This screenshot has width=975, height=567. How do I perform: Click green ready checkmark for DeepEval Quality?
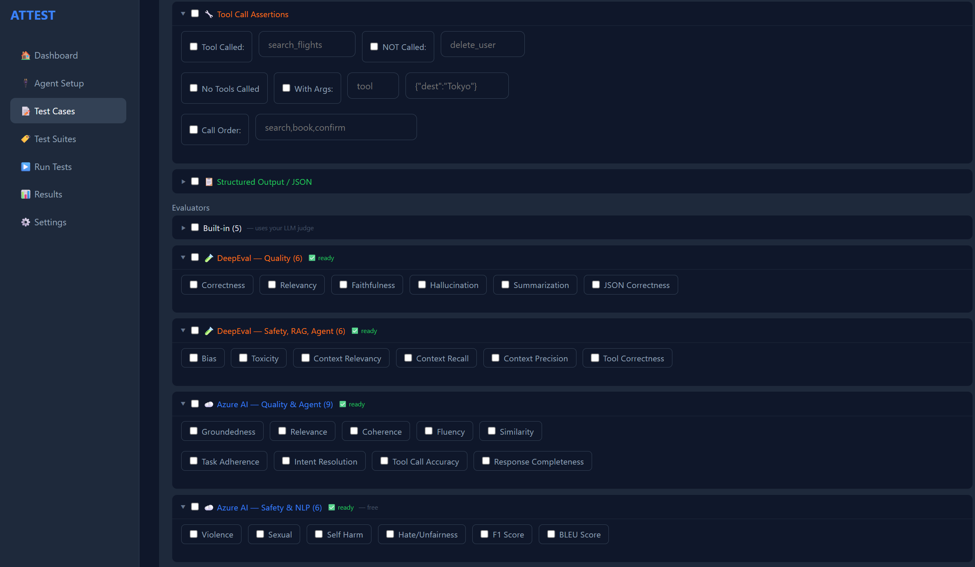coord(312,258)
